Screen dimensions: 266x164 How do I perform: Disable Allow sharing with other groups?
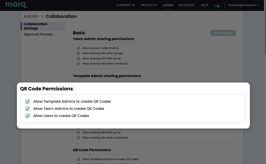tap(78, 53)
